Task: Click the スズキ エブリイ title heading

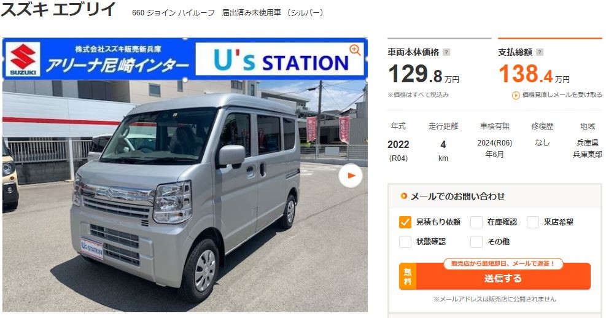Action: coord(58,9)
